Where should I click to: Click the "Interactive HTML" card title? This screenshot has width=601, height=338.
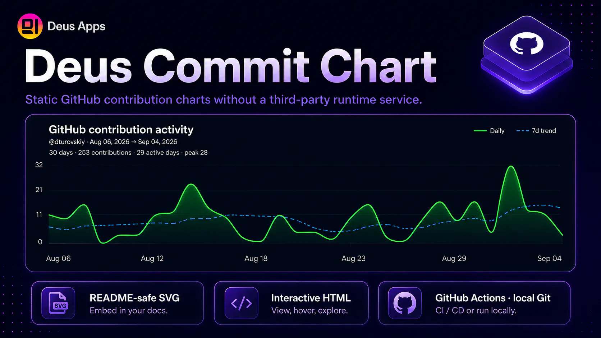pos(311,298)
